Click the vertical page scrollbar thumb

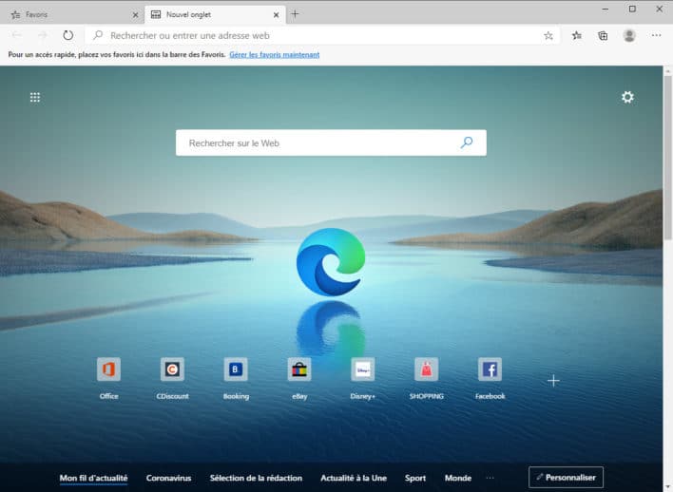(668, 158)
